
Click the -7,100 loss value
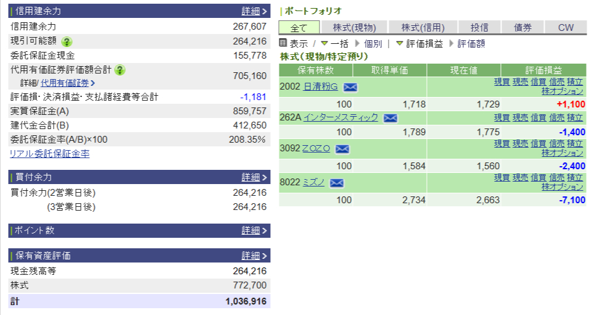pyautogui.click(x=572, y=200)
